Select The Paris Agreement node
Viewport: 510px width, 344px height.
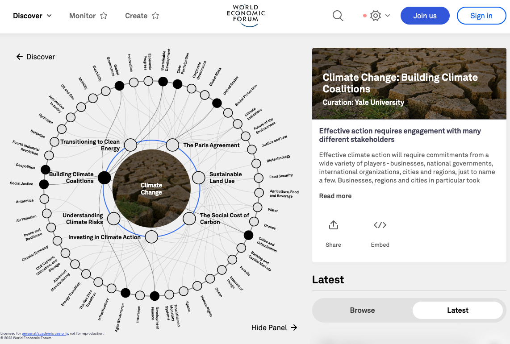point(172,145)
